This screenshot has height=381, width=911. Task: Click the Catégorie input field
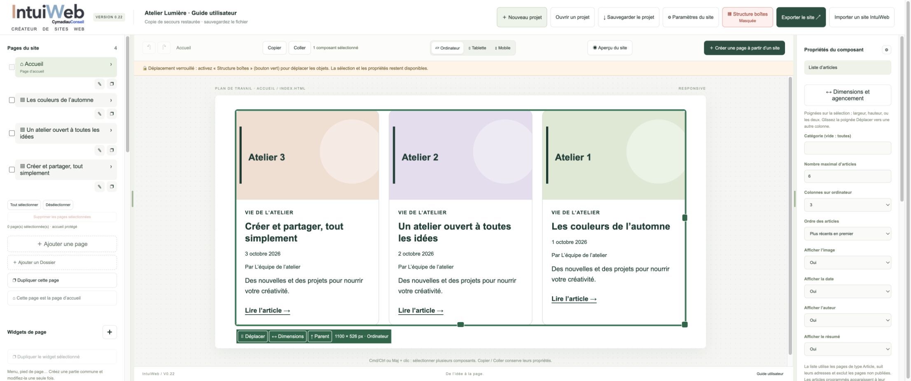coord(848,148)
